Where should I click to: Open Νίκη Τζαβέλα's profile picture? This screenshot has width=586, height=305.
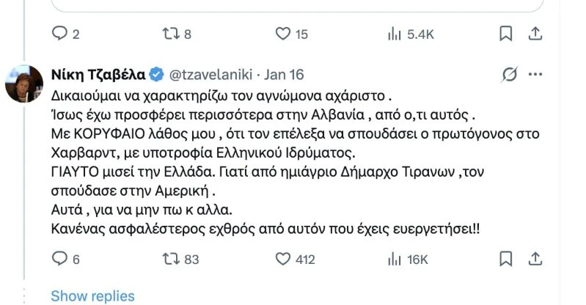coord(22,84)
